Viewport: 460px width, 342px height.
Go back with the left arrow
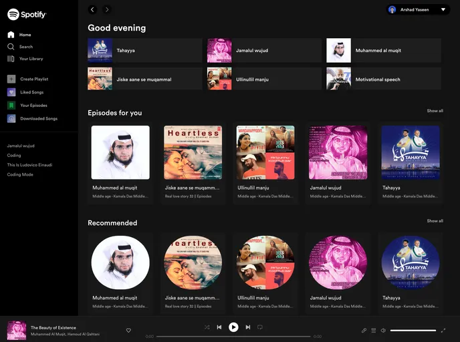pos(92,9)
